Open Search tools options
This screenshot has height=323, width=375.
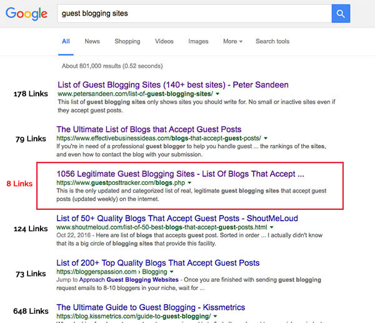272,41
